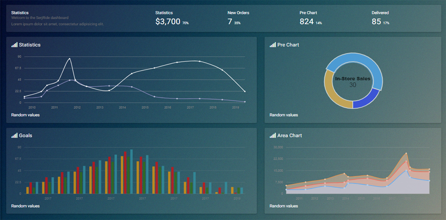This screenshot has height=220, width=446.
Task: Select the New Orders count of 7
Action: pyautogui.click(x=230, y=21)
